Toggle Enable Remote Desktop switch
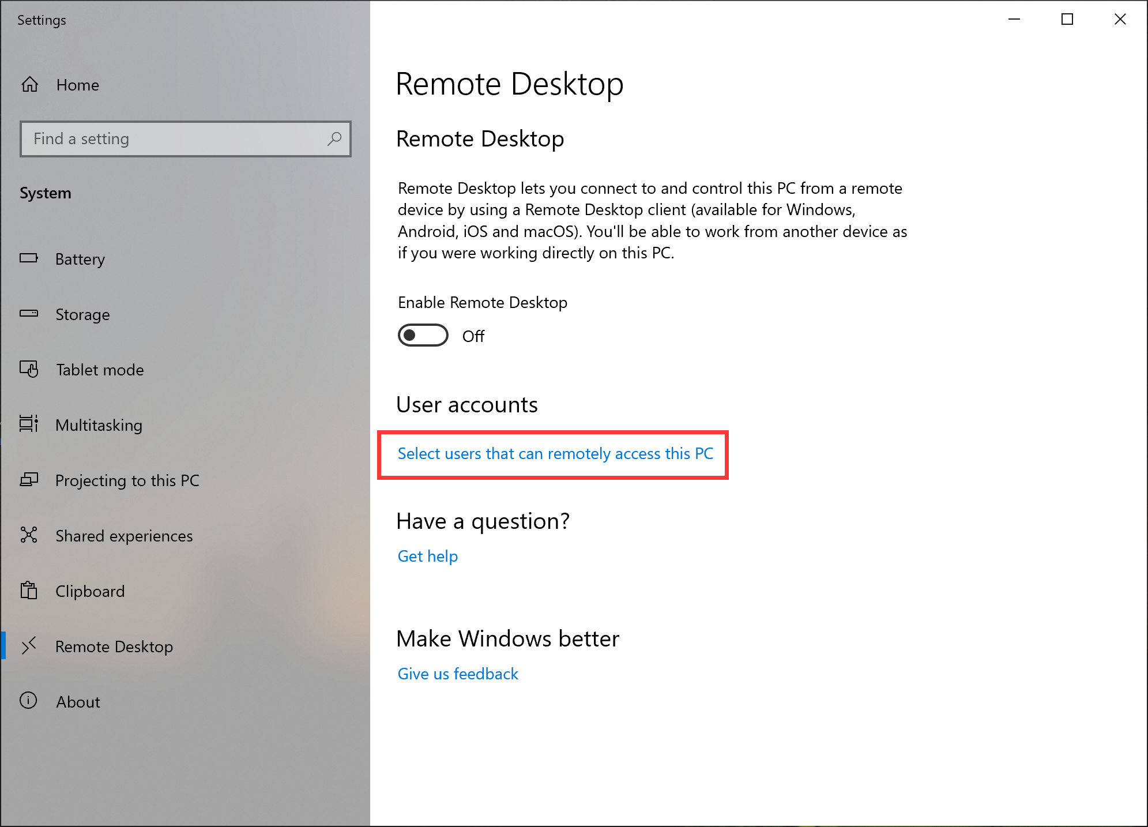Viewport: 1148px width, 827px height. (423, 336)
